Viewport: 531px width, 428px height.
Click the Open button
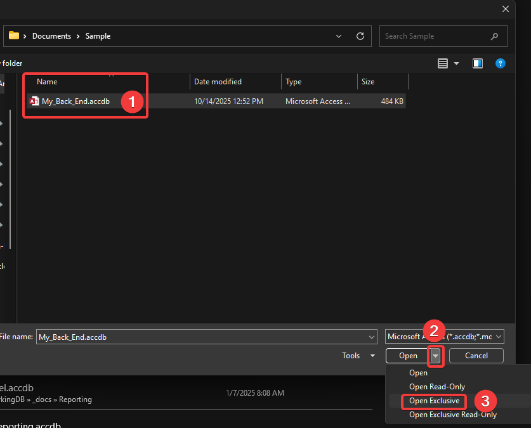[408, 356]
